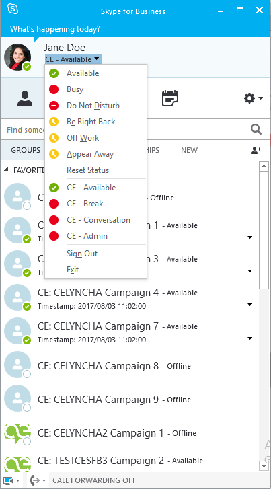The image size is (271, 489).
Task: Expand note arrow for Campaign 4 row
Action: (x=249, y=305)
